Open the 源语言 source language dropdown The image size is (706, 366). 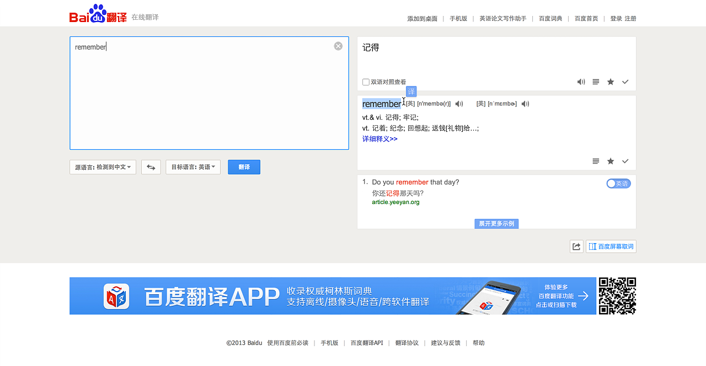(x=103, y=167)
